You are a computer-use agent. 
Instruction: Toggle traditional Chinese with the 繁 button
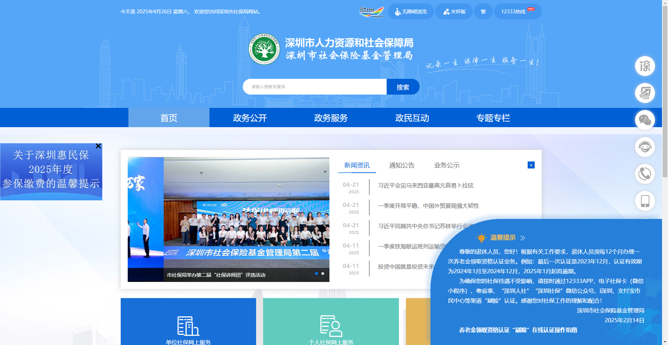pos(483,11)
